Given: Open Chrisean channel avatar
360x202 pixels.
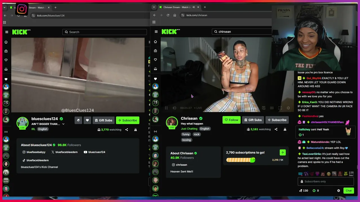Looking at the screenshot, I should pos(172,122).
